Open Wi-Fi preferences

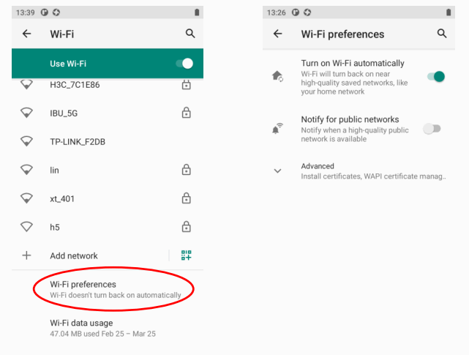(115, 289)
